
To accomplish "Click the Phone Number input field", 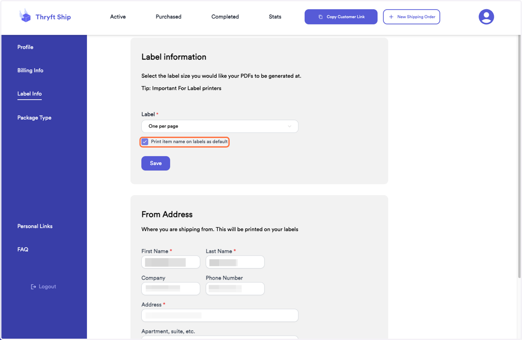I will 235,289.
